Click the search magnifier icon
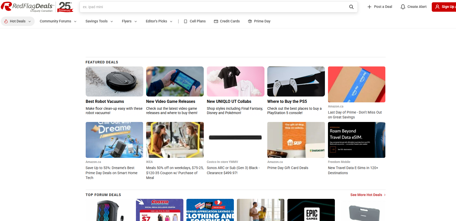 [x=351, y=7]
